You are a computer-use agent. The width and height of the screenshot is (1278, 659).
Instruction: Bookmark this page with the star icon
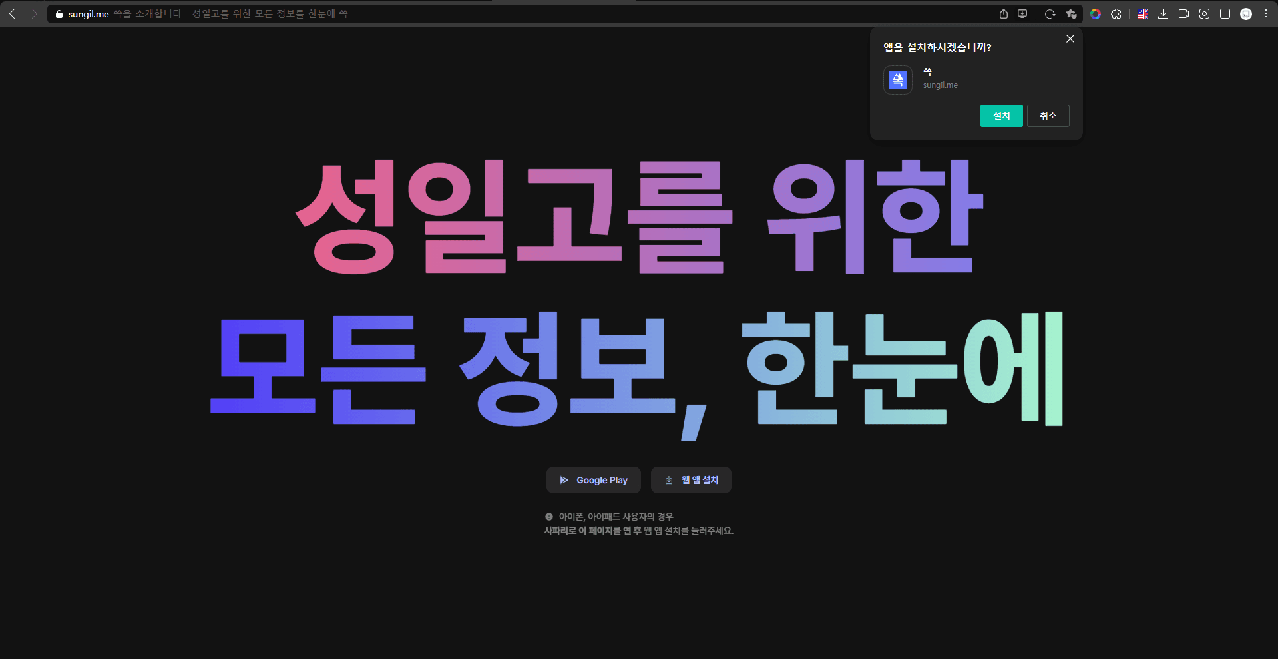(x=1071, y=14)
